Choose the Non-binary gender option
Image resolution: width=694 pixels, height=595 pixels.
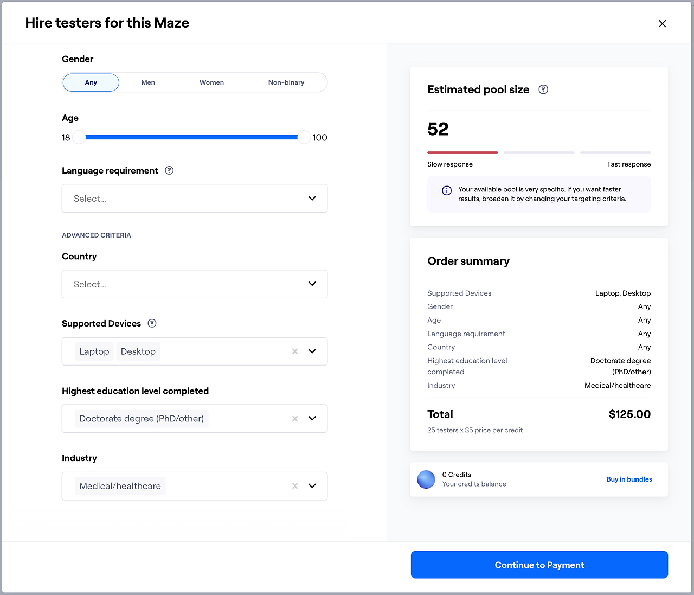(286, 82)
